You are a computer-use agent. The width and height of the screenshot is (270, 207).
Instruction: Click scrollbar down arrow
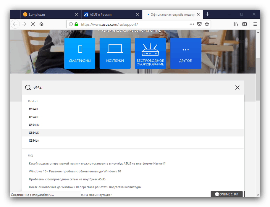pyautogui.click(x=258, y=195)
